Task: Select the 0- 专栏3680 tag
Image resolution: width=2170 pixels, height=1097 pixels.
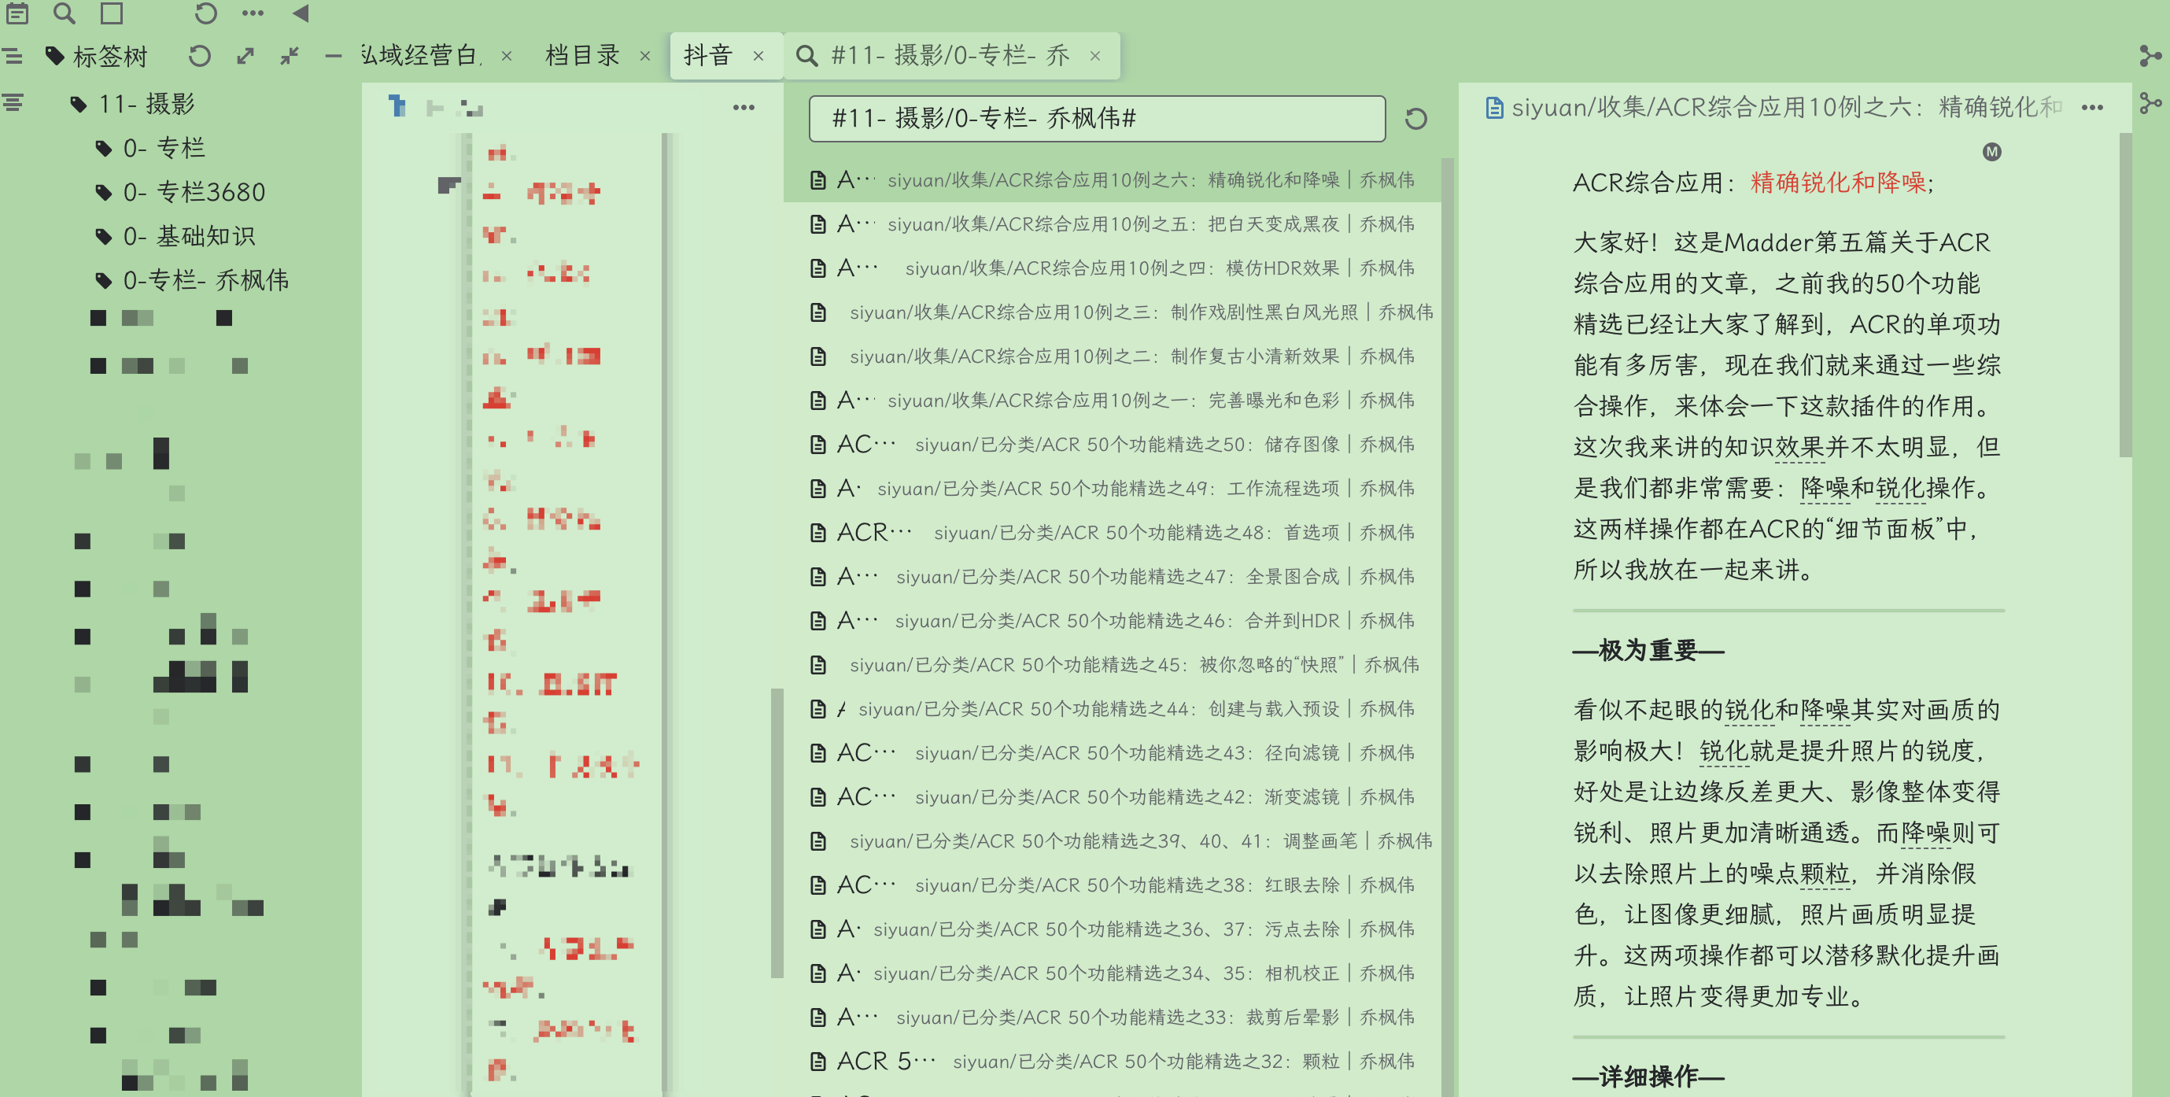Action: tap(194, 192)
